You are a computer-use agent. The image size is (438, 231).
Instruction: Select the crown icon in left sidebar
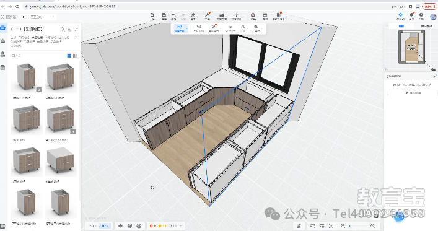(3, 41)
